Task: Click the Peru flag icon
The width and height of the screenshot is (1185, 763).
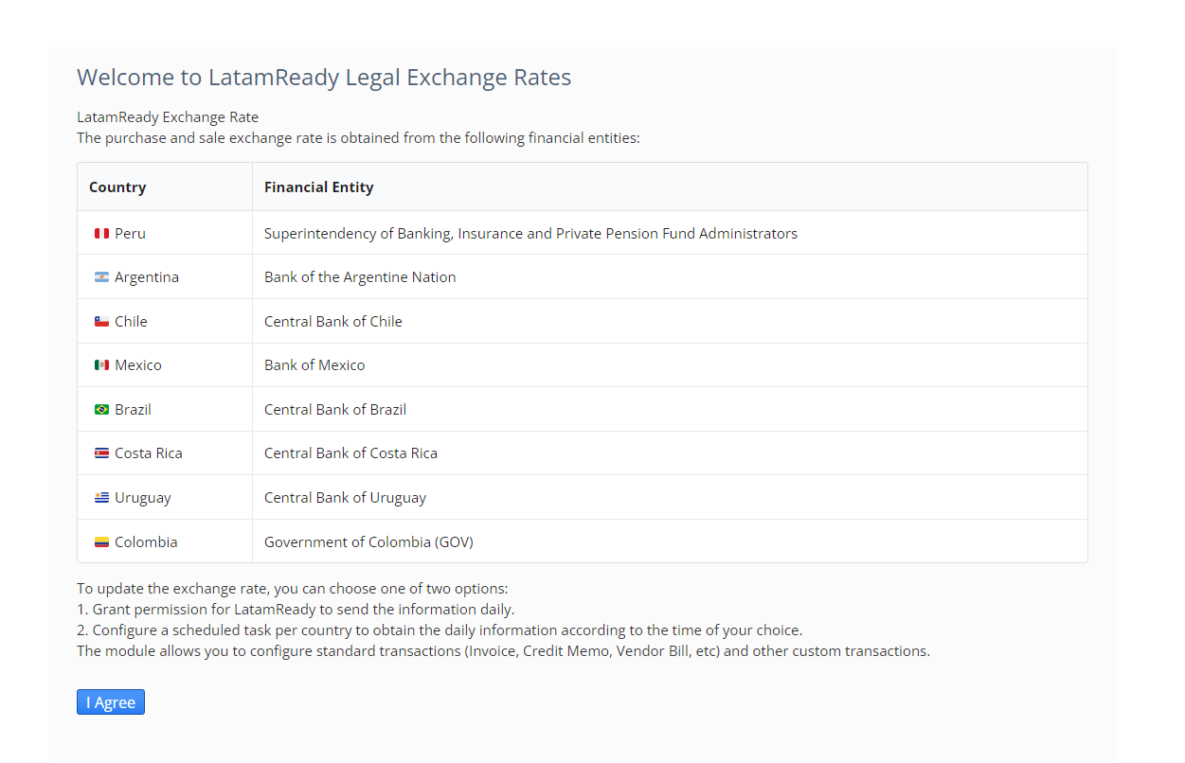Action: pos(101,234)
